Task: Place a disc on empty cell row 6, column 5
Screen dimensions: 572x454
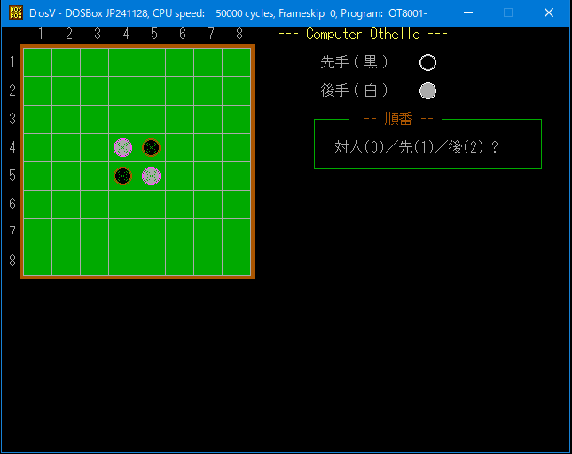Action: [151, 204]
